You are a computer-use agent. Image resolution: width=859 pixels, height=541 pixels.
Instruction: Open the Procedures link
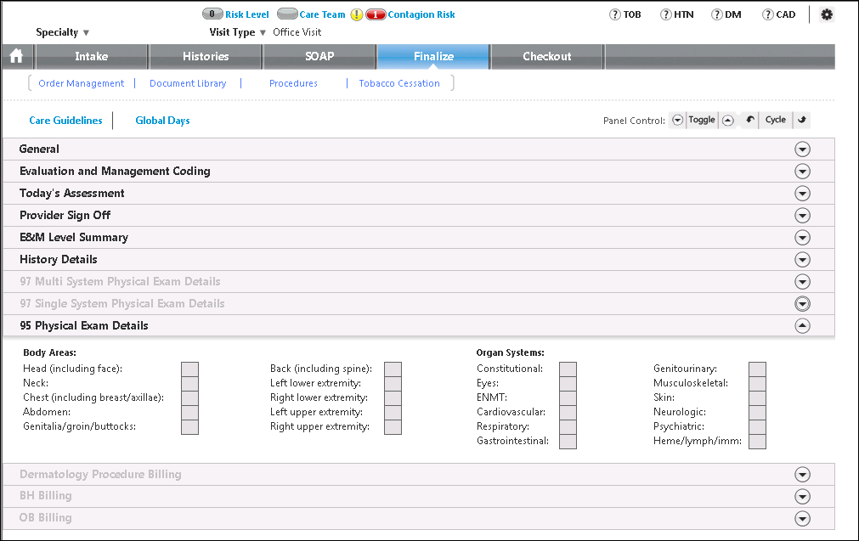pyautogui.click(x=293, y=83)
